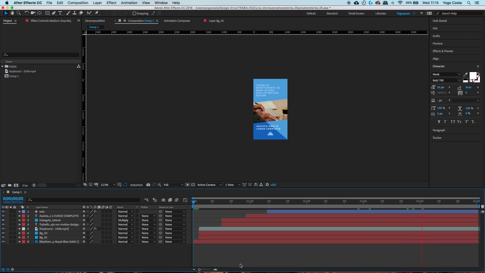Select the Hand tool
The image size is (485, 273).
click(12, 13)
